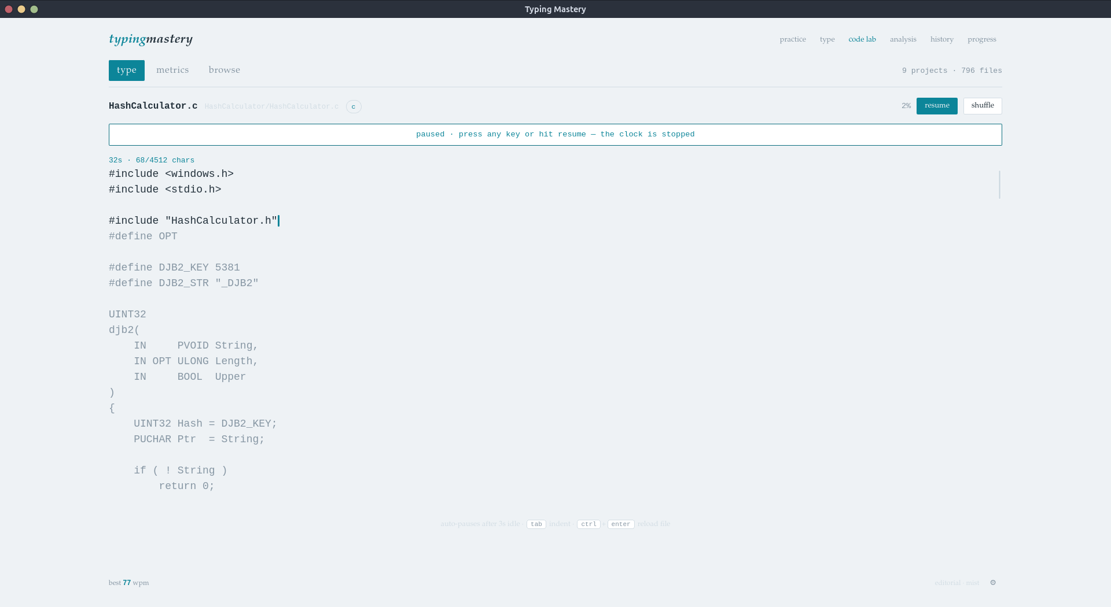Click the 'IN PVOID String,' parameter line

pyautogui.click(x=196, y=346)
